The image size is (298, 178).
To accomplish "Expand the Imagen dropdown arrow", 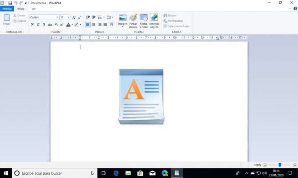I will [123, 27].
